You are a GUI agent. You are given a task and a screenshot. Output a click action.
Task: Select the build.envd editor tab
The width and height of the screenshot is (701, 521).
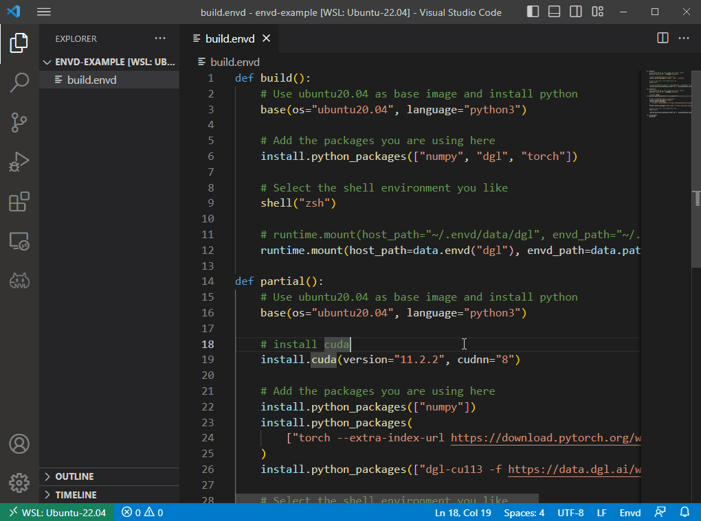[230, 39]
